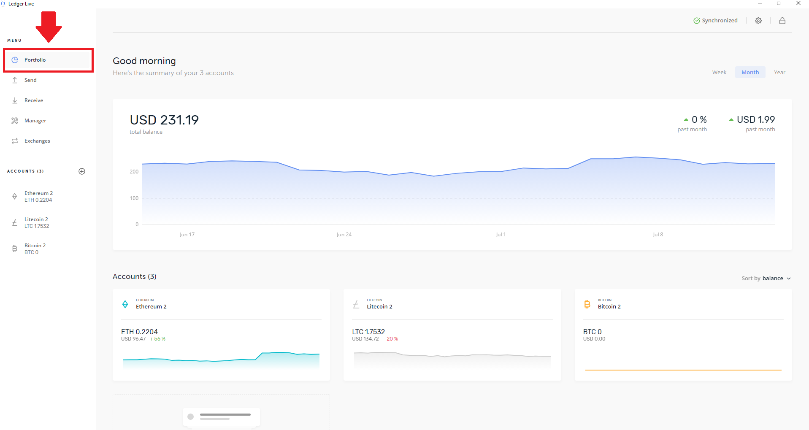Click the Bitcoin 2 flat balance line
Screen dimensions: 809x430
[x=683, y=370]
